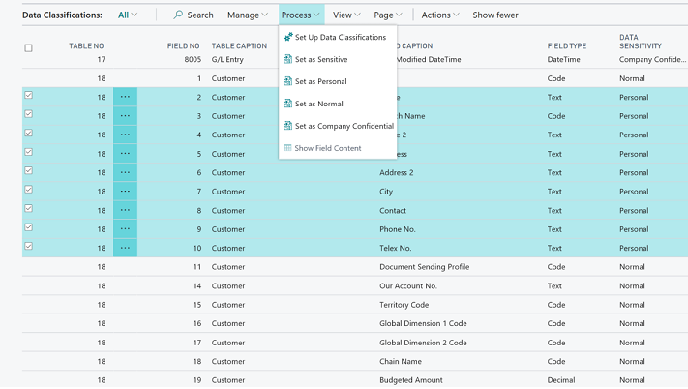Uncheck the row with field no 4

[28, 133]
